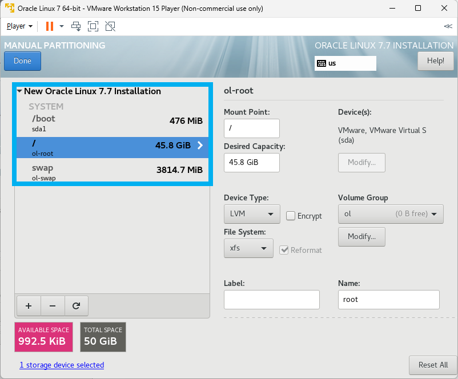
Task: Select the /boot sda1 partition
Action: pos(113,123)
